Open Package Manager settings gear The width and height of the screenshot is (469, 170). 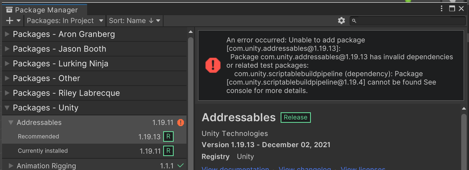click(x=341, y=21)
